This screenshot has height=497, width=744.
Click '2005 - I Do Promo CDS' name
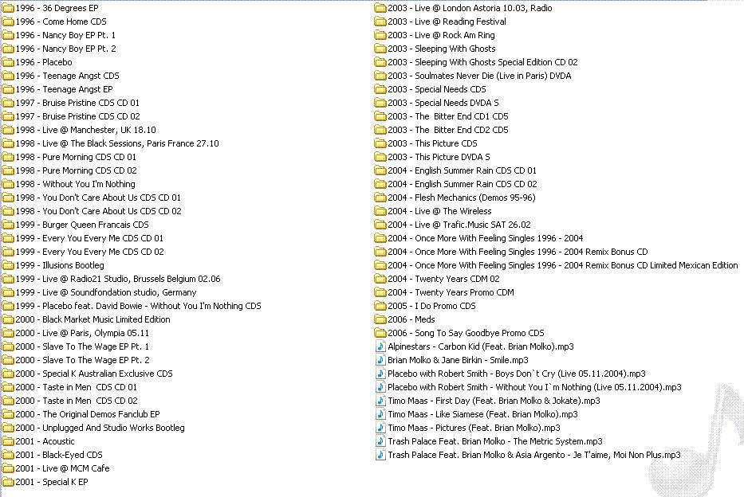coord(431,306)
